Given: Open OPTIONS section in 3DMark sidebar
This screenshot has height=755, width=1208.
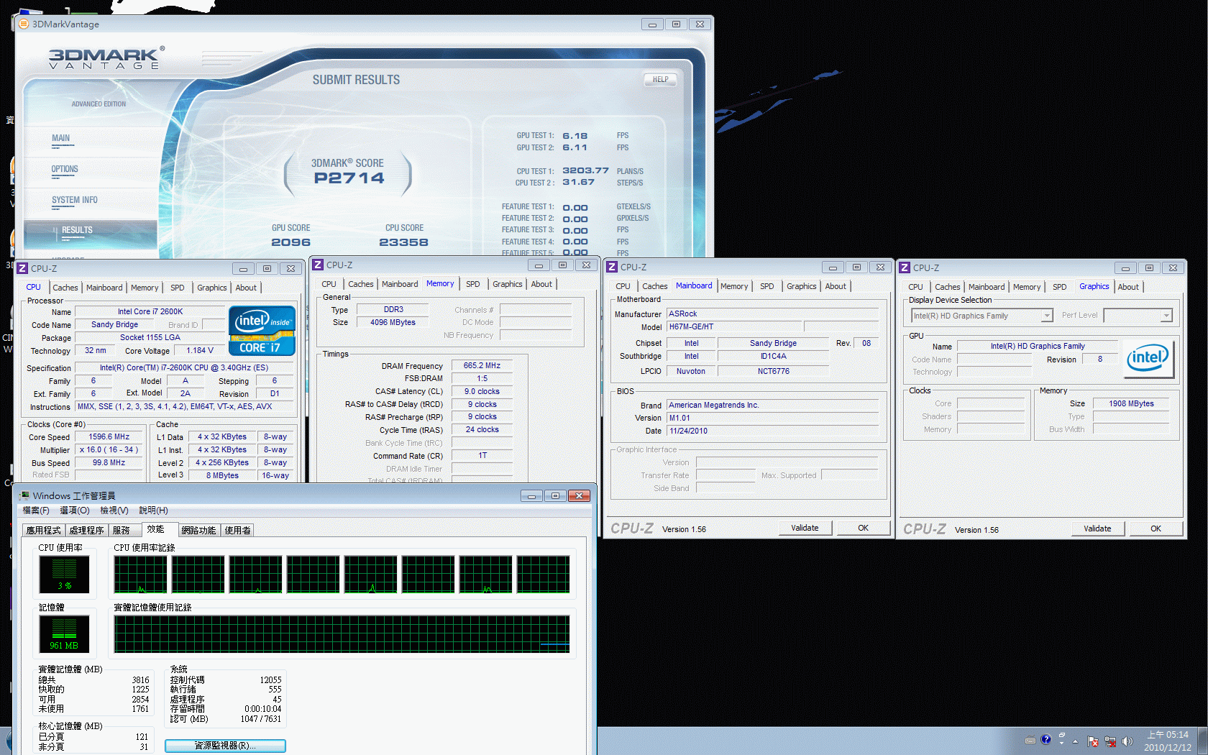Looking at the screenshot, I should 65,169.
